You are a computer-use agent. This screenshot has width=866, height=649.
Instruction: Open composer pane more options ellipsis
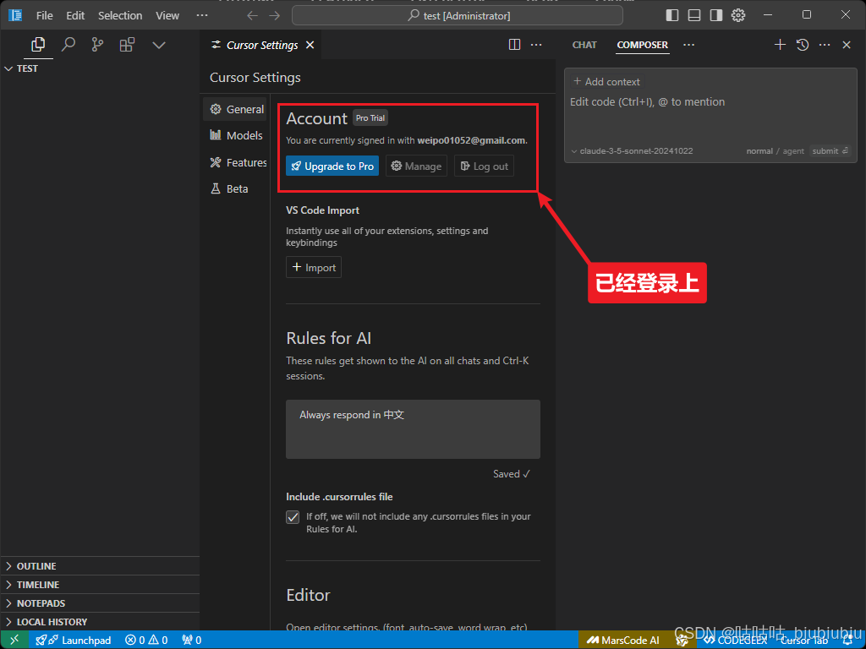(825, 45)
